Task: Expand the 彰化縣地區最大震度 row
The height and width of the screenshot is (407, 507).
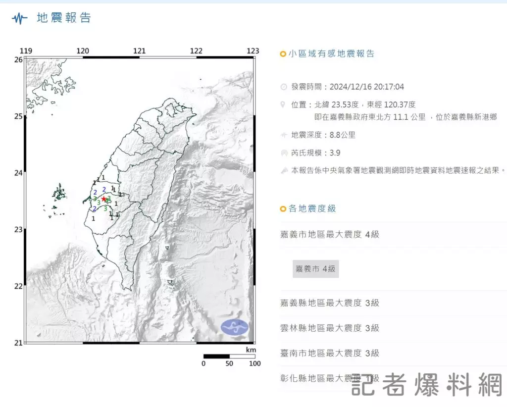Action: [x=330, y=378]
